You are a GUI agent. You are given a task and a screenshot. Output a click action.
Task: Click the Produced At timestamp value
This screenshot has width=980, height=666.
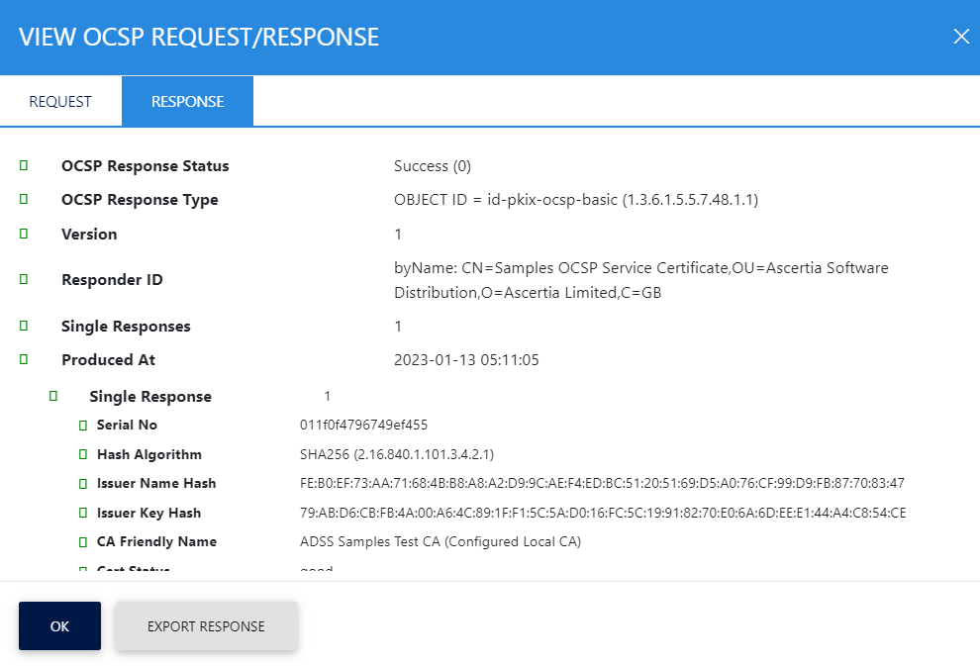pos(466,360)
